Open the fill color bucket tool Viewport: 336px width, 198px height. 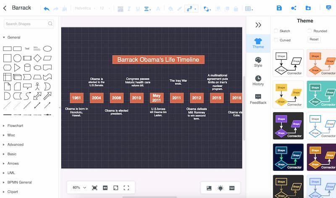click(171, 8)
